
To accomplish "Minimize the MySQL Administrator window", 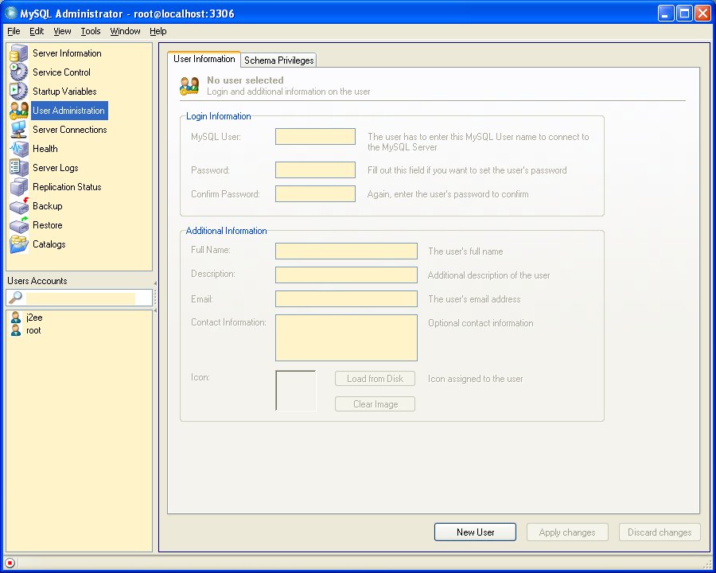I will coord(666,14).
